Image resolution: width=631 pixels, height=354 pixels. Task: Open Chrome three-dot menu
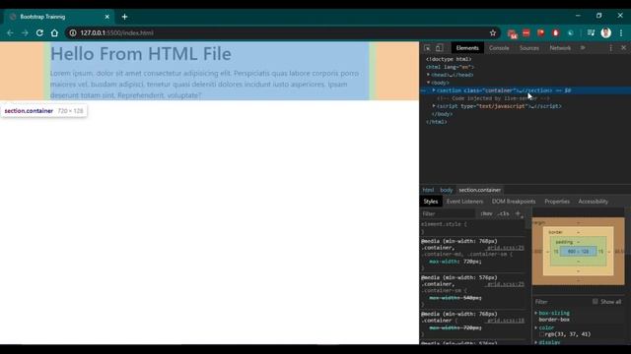[x=621, y=32]
